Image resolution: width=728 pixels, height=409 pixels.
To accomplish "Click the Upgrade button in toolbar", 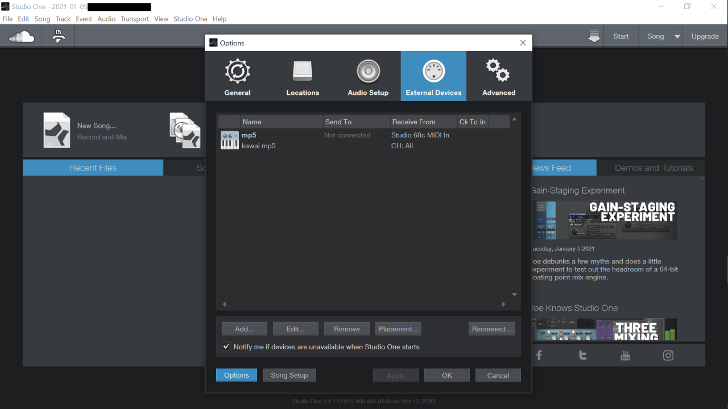I will coord(705,36).
